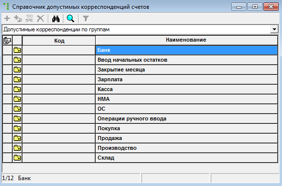Image resolution: width=282 pixels, height=186 pixels.
Task: Click the 180 renumber toolbar icon
Action: pos(29,19)
